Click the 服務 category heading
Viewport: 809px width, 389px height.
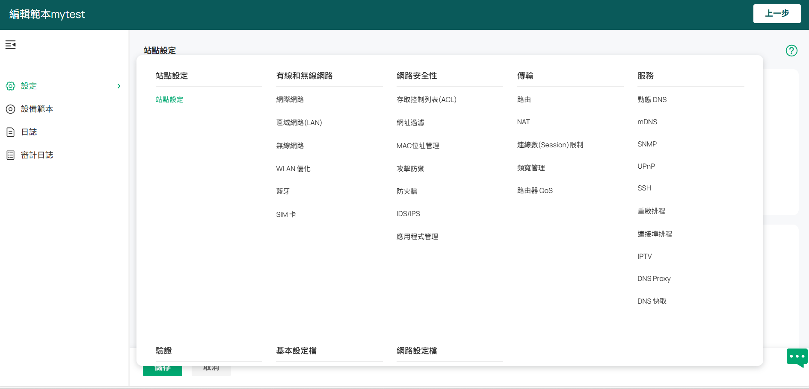(646, 76)
